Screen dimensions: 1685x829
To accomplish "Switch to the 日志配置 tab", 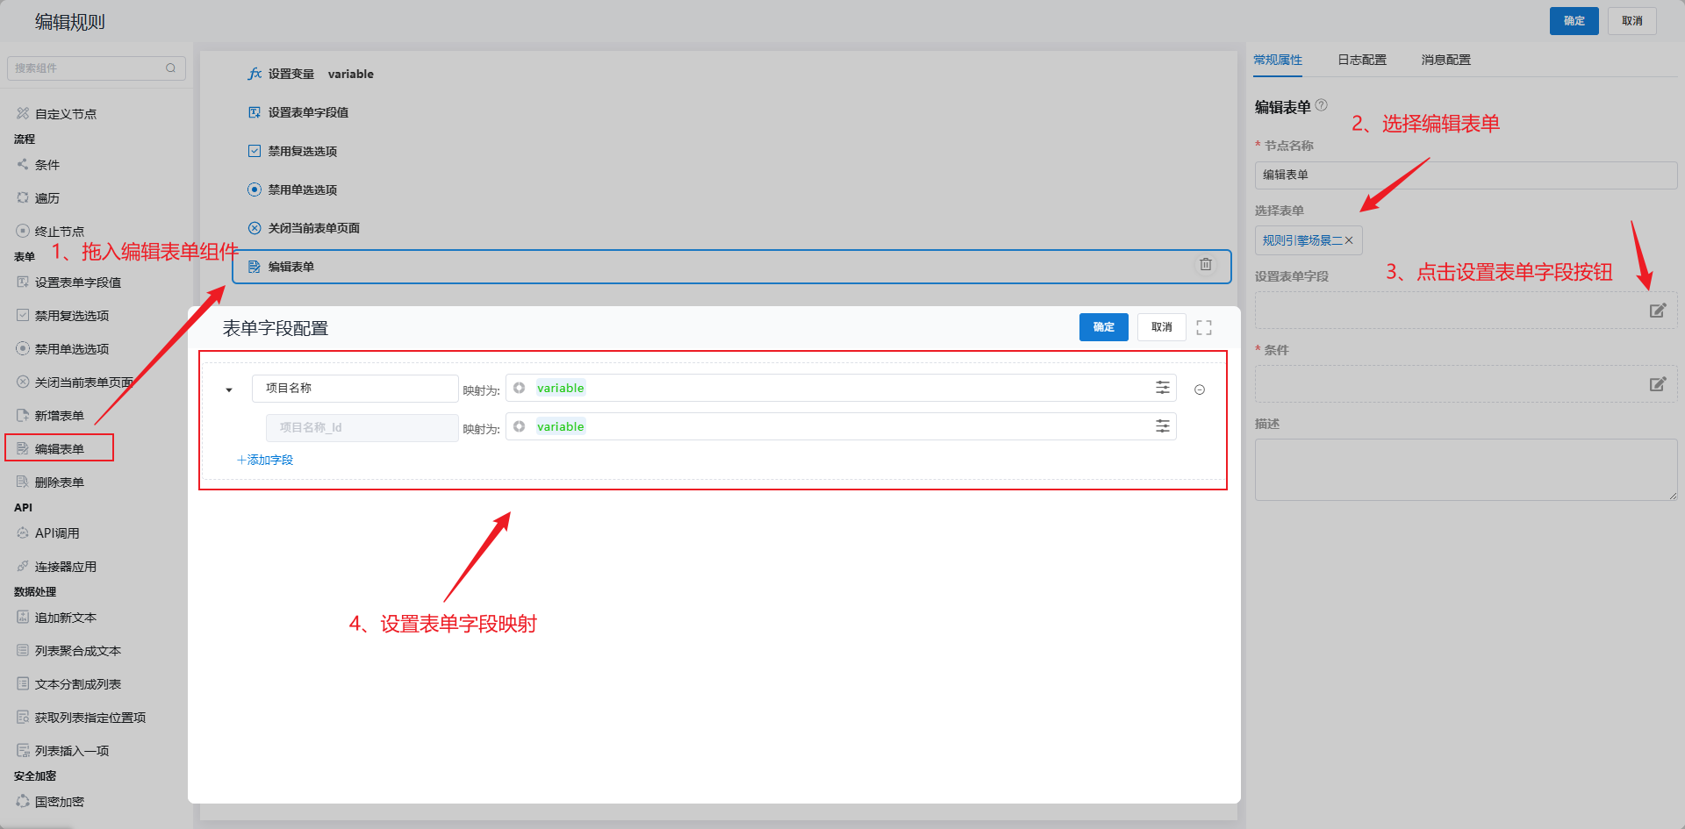I will pos(1361,60).
